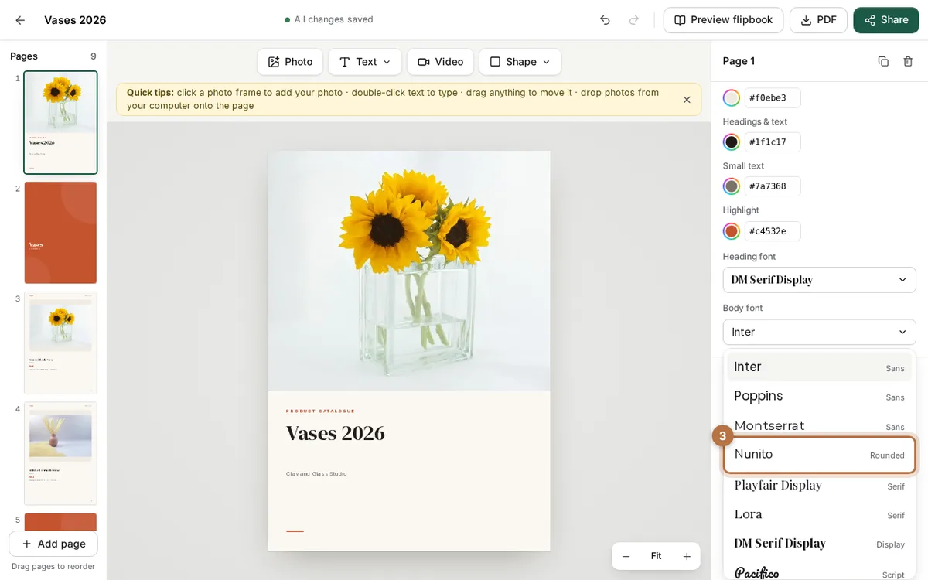Duplicate Page 1 with the copy icon
The width and height of the screenshot is (928, 580).
[883, 61]
